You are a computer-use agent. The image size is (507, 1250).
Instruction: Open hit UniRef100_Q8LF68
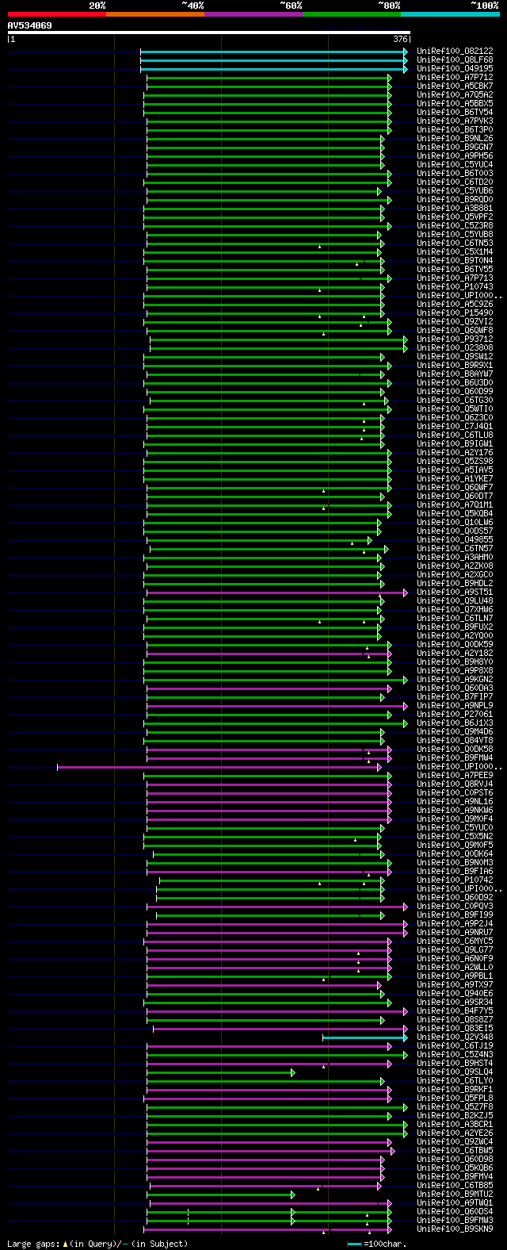(x=455, y=59)
